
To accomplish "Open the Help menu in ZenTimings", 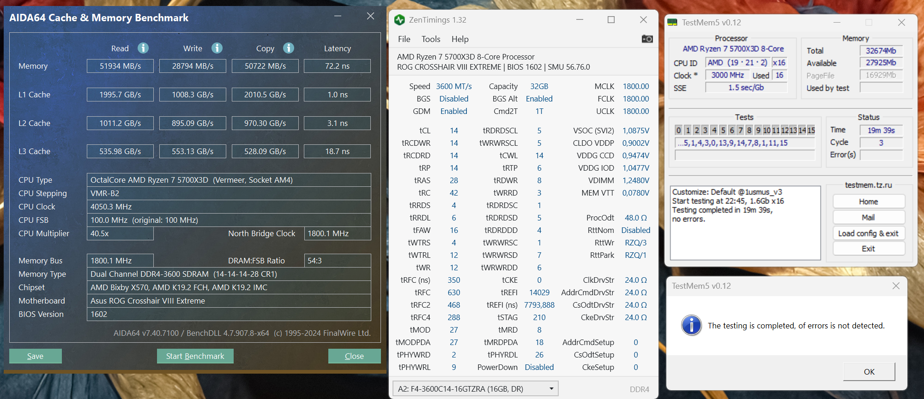I will click(460, 39).
